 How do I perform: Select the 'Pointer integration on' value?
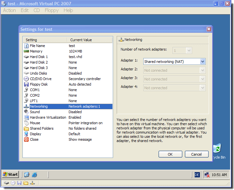point(85,123)
